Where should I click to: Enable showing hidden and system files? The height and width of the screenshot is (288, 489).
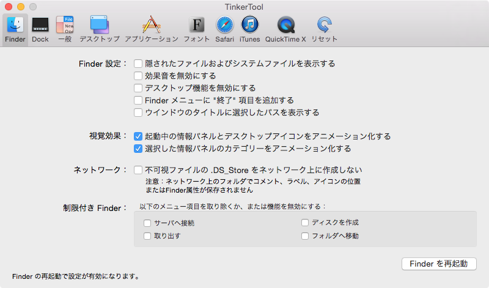(x=138, y=64)
